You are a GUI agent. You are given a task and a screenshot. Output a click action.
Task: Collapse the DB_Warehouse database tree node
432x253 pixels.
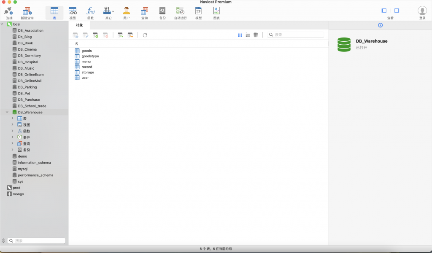pos(7,112)
